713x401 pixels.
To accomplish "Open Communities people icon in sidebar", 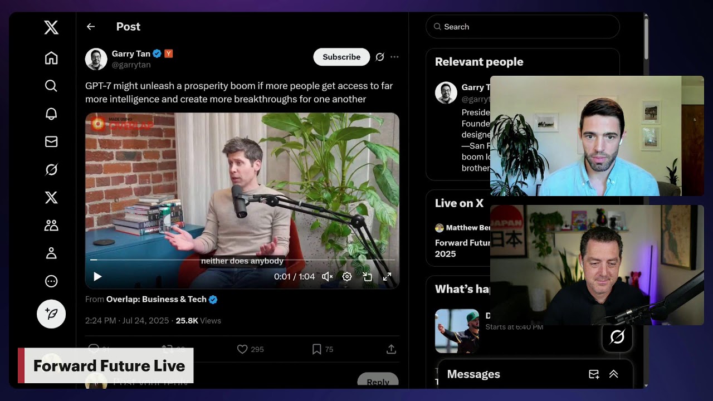I will tap(51, 225).
